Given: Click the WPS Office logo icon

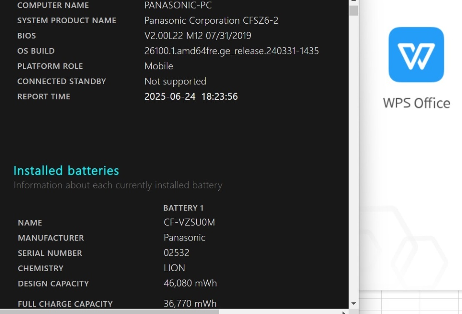Looking at the screenshot, I should (x=416, y=55).
